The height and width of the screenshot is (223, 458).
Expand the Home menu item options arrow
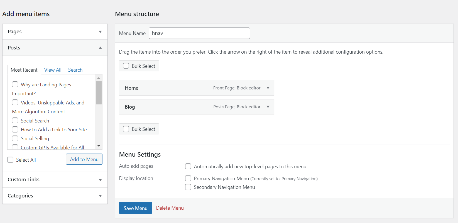point(268,88)
